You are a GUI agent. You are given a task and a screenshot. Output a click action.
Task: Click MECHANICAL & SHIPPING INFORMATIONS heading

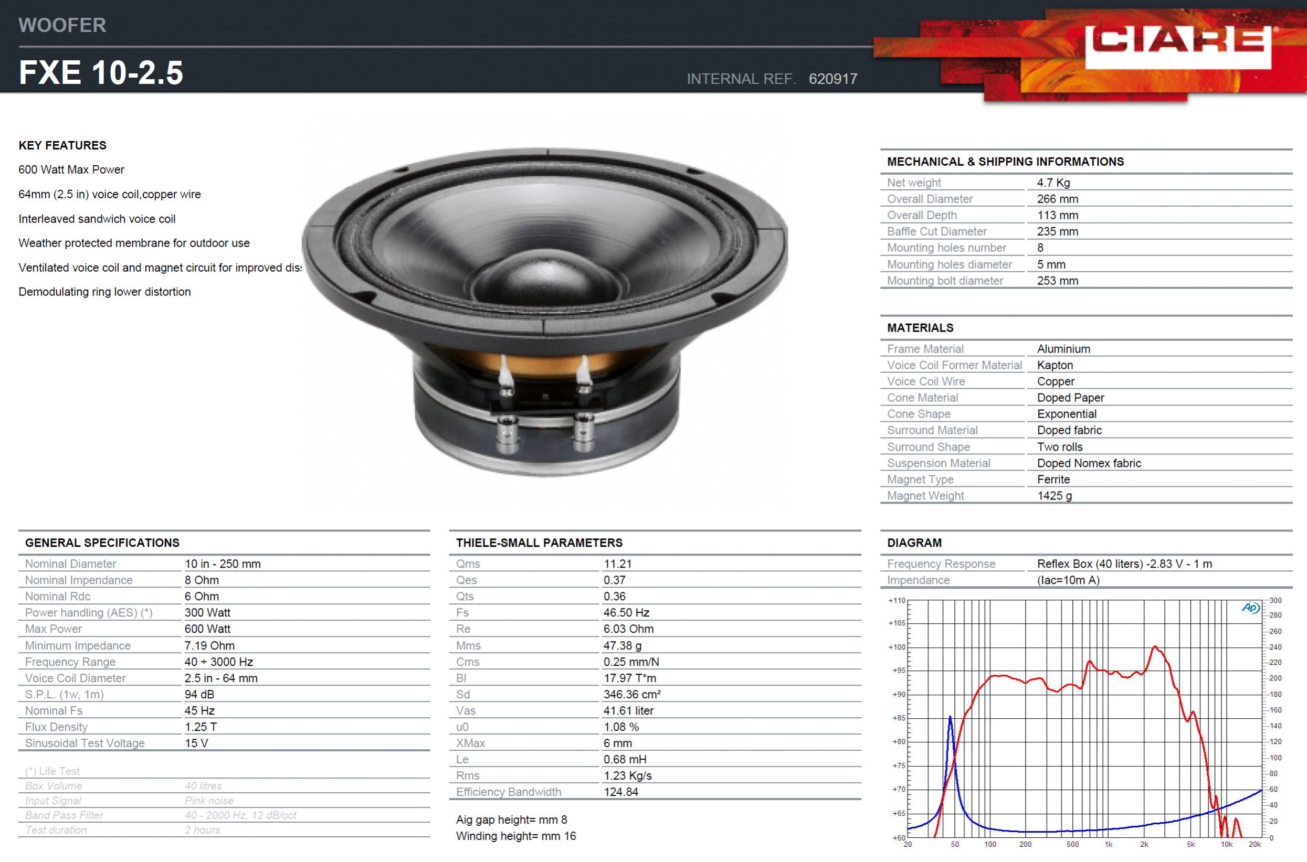pyautogui.click(x=1005, y=162)
